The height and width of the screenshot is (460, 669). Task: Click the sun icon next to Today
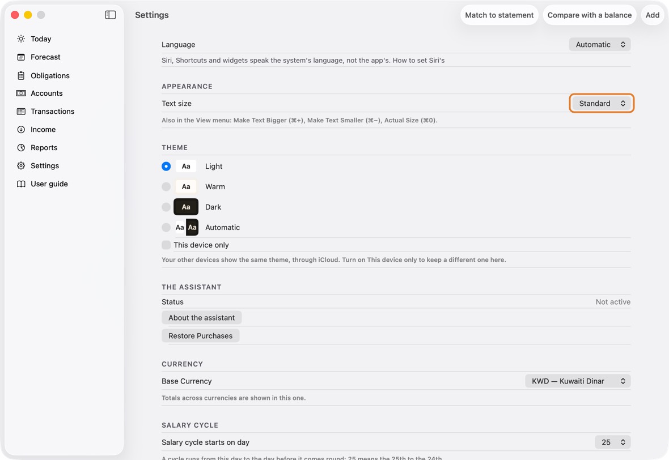tap(21, 39)
